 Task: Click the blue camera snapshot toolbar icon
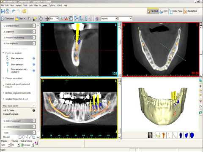[x=71, y=19]
